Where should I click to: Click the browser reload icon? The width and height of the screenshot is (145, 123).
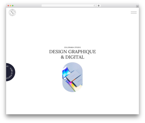pos(94,6)
